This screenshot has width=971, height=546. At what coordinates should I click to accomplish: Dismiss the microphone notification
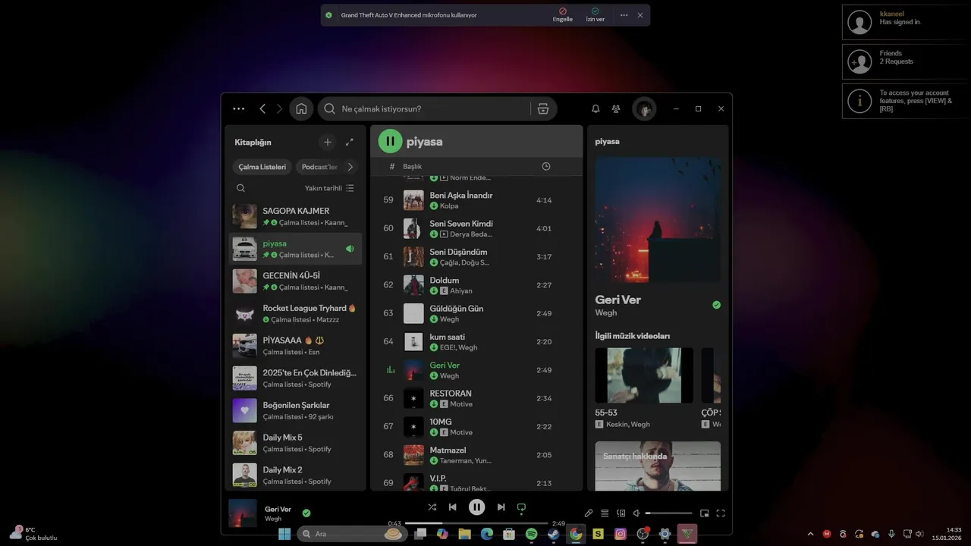(x=640, y=15)
